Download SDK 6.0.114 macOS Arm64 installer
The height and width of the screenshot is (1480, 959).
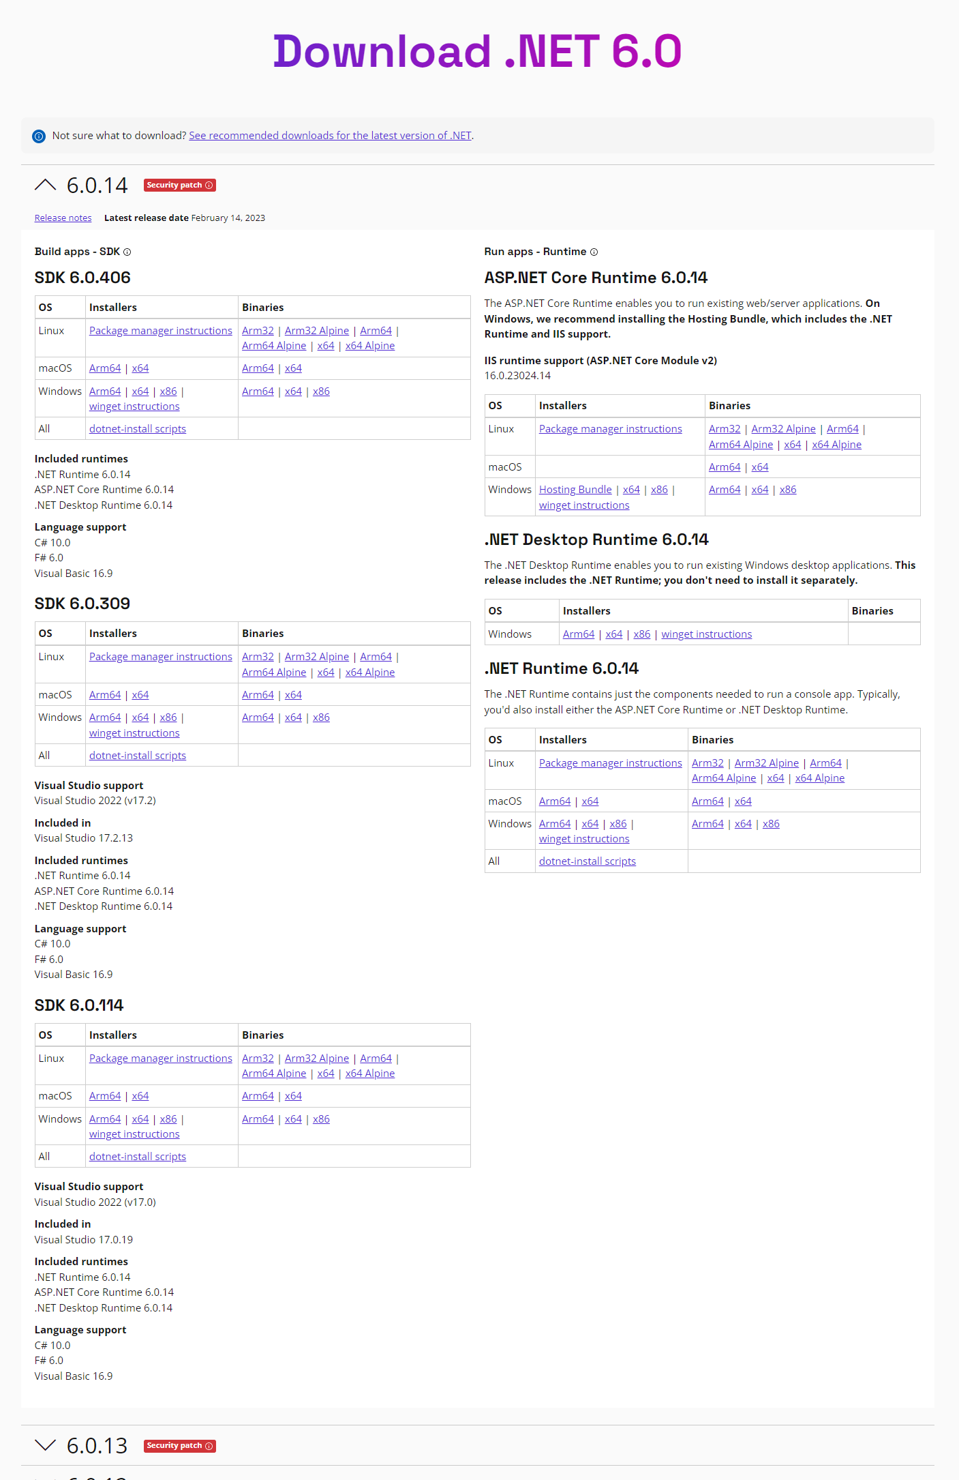pyautogui.click(x=105, y=1095)
